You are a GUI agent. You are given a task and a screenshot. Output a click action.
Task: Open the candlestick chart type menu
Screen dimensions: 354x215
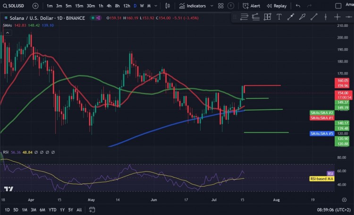click(x=168, y=6)
